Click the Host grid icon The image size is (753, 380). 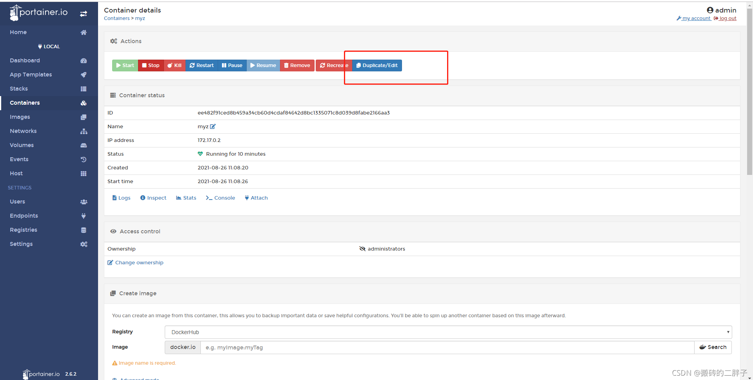pyautogui.click(x=84, y=173)
